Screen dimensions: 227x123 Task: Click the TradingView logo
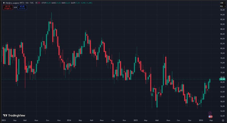(x=14, y=115)
